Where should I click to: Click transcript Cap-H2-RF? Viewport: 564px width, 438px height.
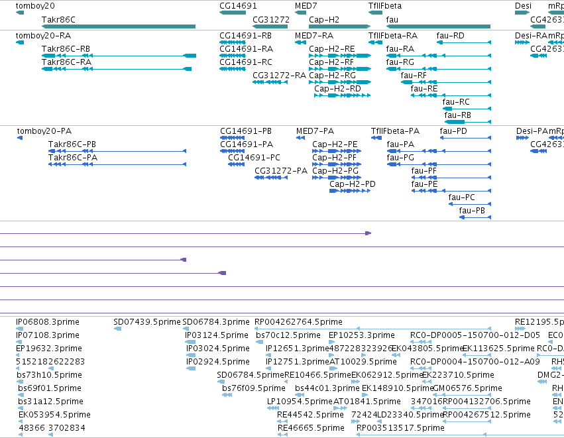point(331,62)
